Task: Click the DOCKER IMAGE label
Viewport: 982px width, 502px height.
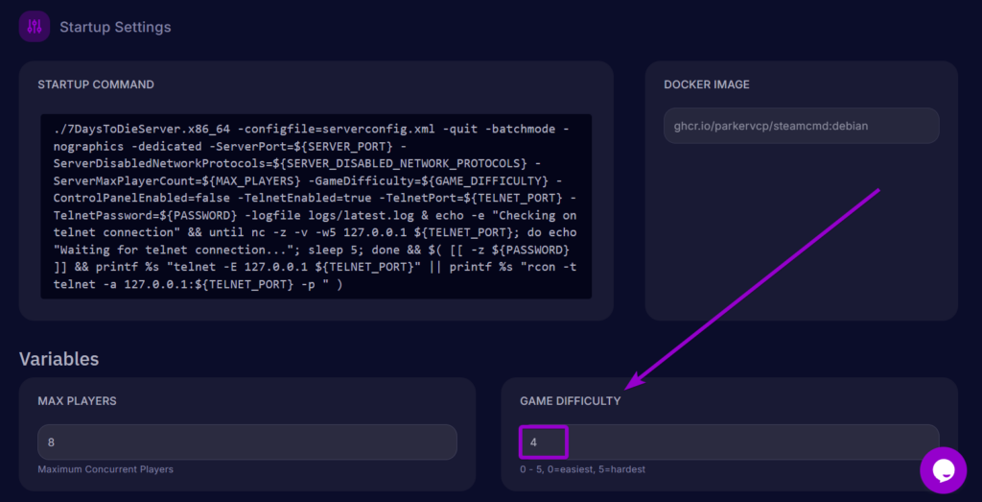Action: tap(707, 84)
